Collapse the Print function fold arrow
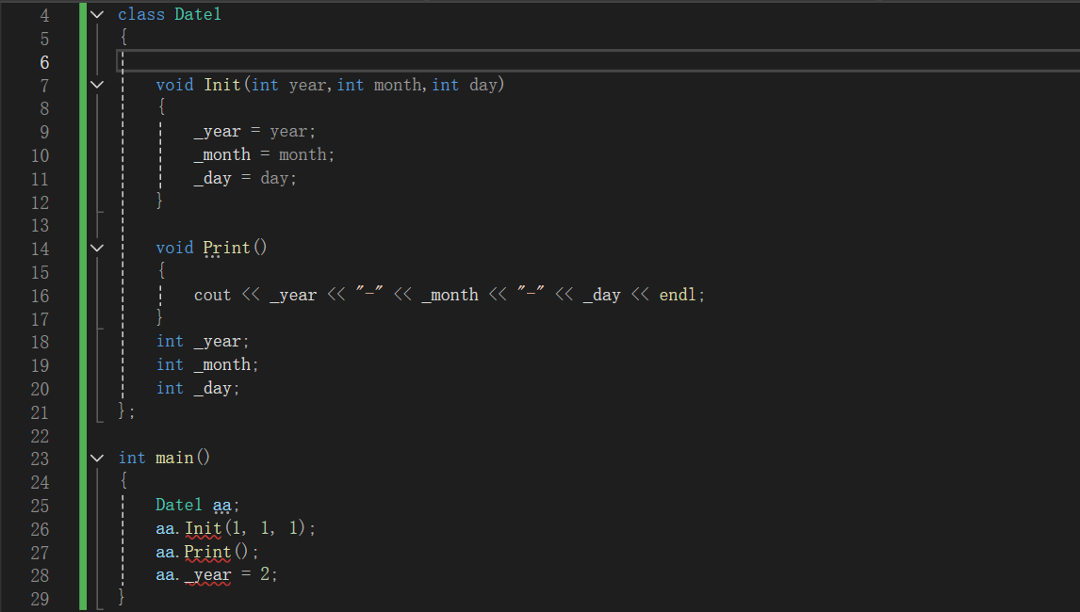This screenshot has width=1080, height=612. pyautogui.click(x=97, y=248)
